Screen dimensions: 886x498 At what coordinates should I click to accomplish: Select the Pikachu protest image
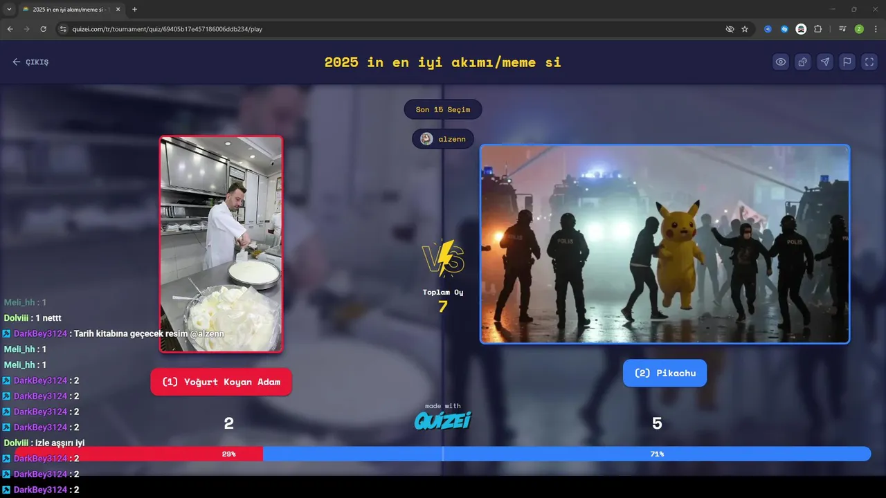(664, 244)
